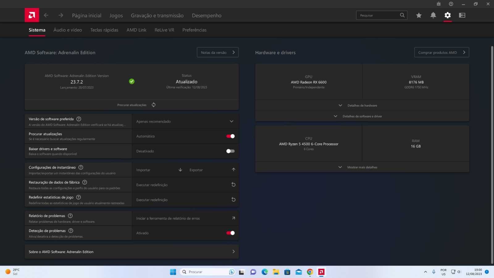
Task: Expand Mostrar mais detalhes for CPU
Action: 362,167
